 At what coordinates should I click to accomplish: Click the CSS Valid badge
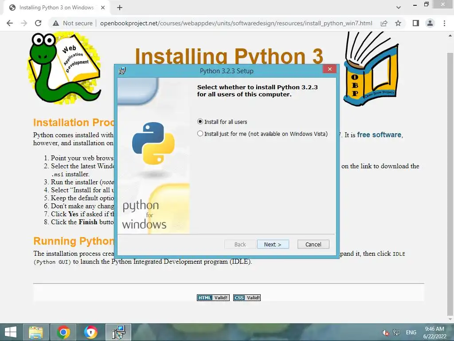247,297
